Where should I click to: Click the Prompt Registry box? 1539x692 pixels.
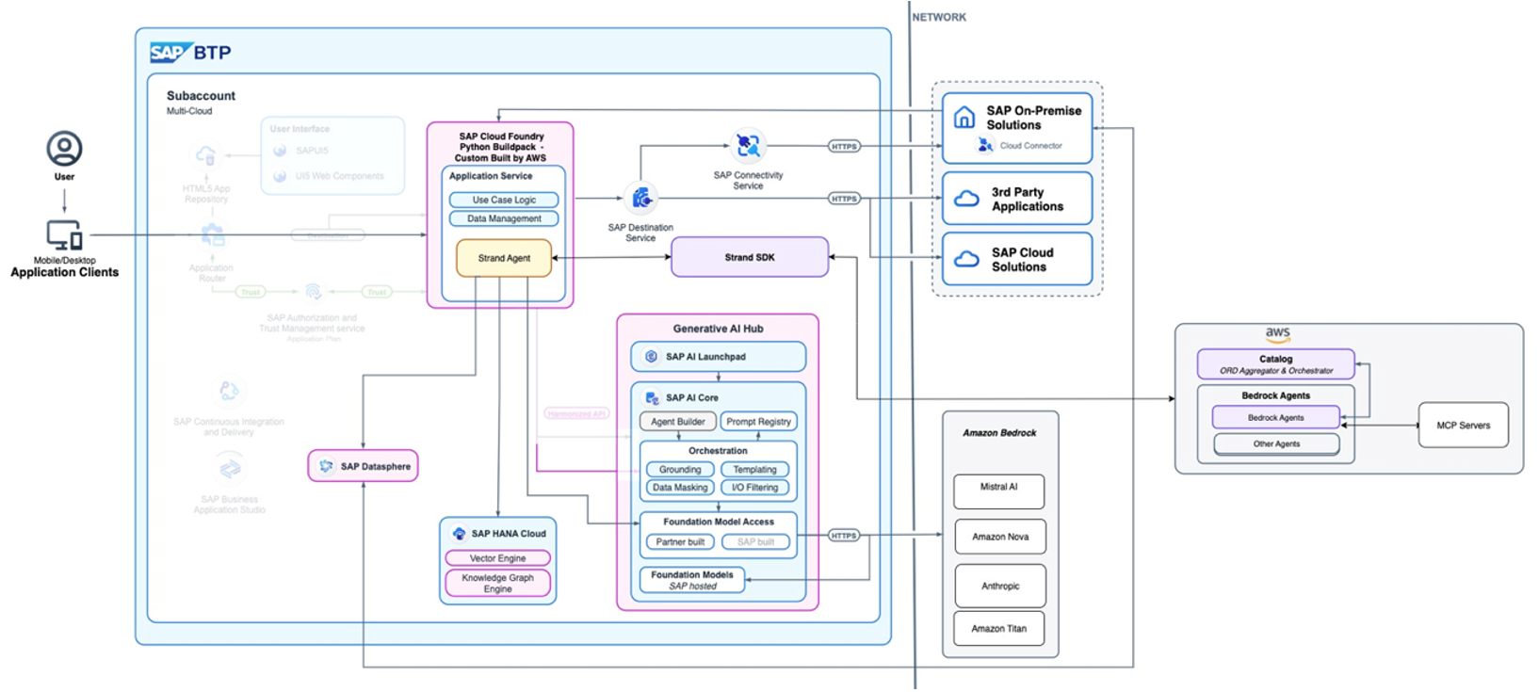(758, 422)
